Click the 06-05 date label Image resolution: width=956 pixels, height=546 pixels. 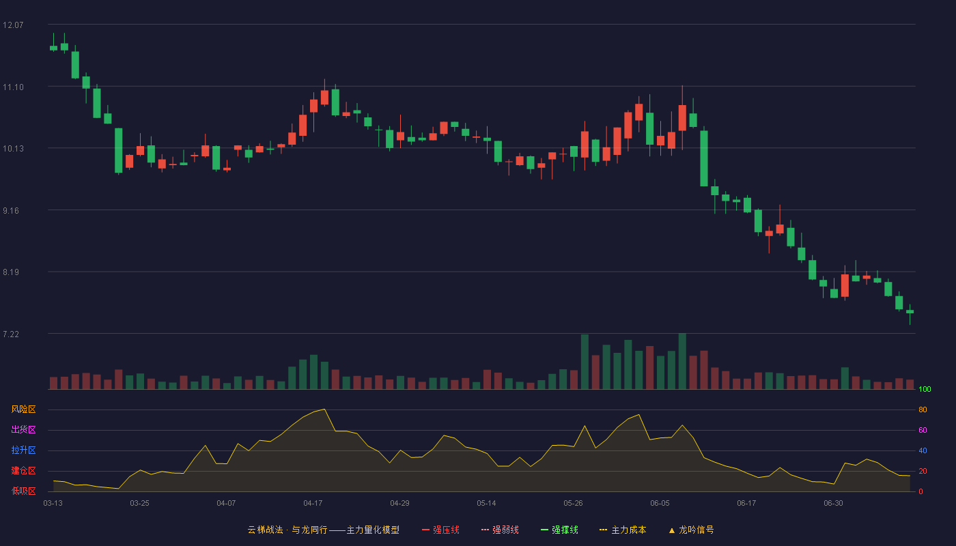tap(660, 503)
